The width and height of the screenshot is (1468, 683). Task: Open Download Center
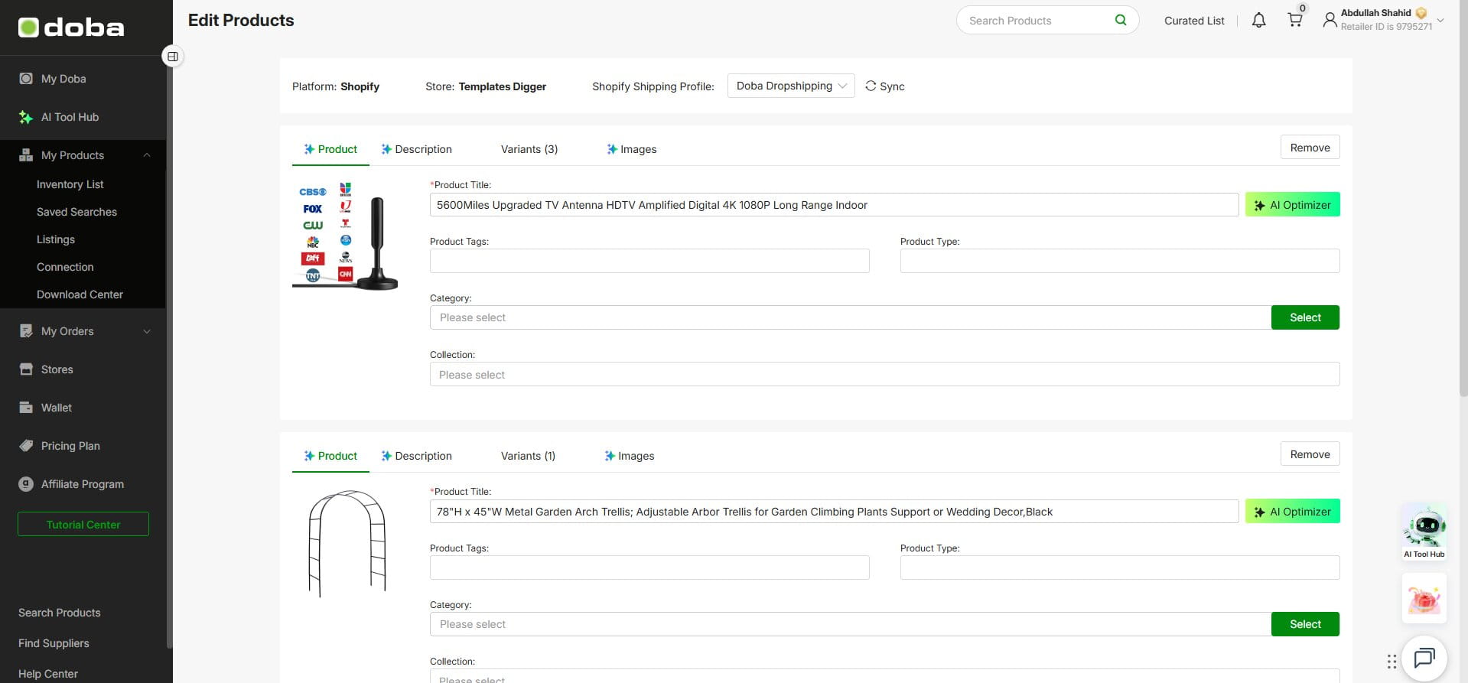pyautogui.click(x=80, y=294)
